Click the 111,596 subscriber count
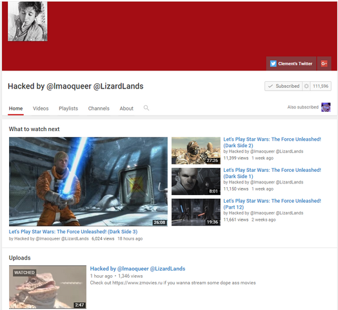This screenshot has height=310, width=338. 321,86
